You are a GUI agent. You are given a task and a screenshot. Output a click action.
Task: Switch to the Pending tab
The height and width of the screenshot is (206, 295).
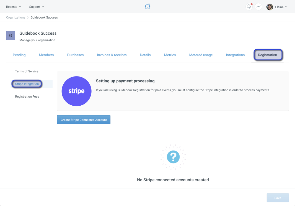[19, 55]
